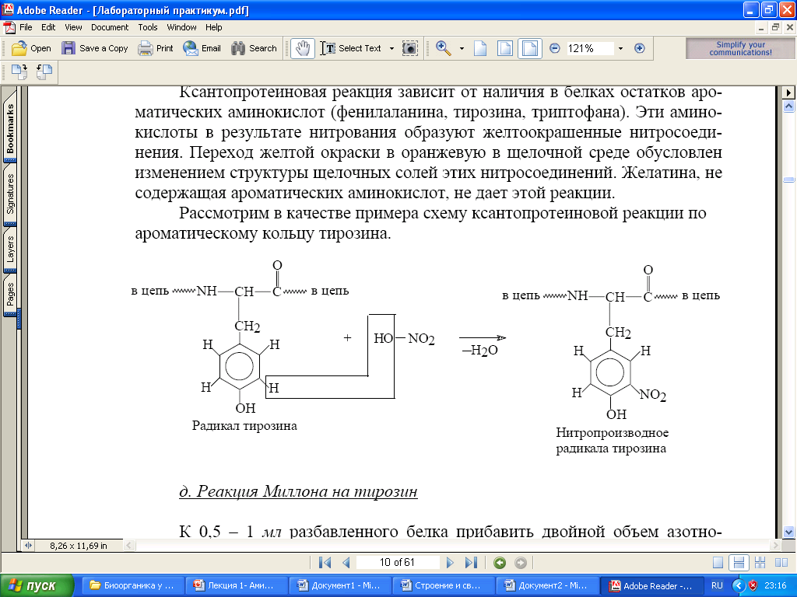Click vertical scrollbar down arrow
The image size is (797, 597).
click(788, 532)
